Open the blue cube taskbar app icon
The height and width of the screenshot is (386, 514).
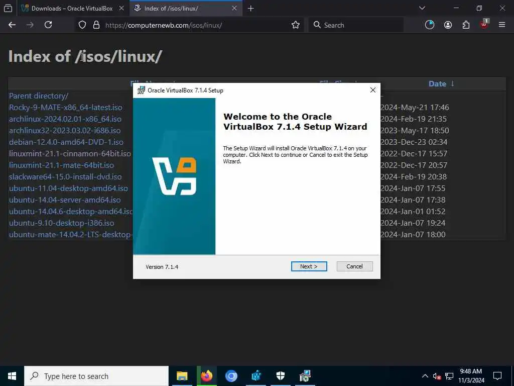pyautogui.click(x=255, y=376)
